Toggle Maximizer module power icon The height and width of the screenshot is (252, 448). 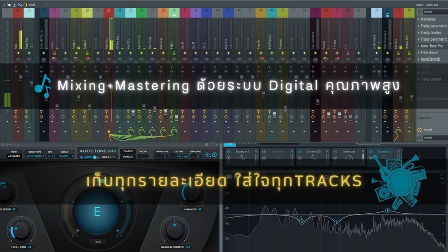(x=335, y=151)
